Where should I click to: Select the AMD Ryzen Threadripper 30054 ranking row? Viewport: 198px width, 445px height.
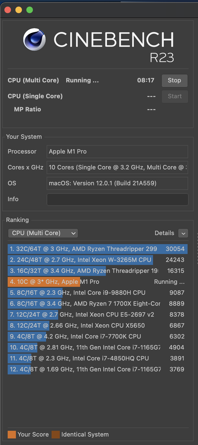[97, 249]
